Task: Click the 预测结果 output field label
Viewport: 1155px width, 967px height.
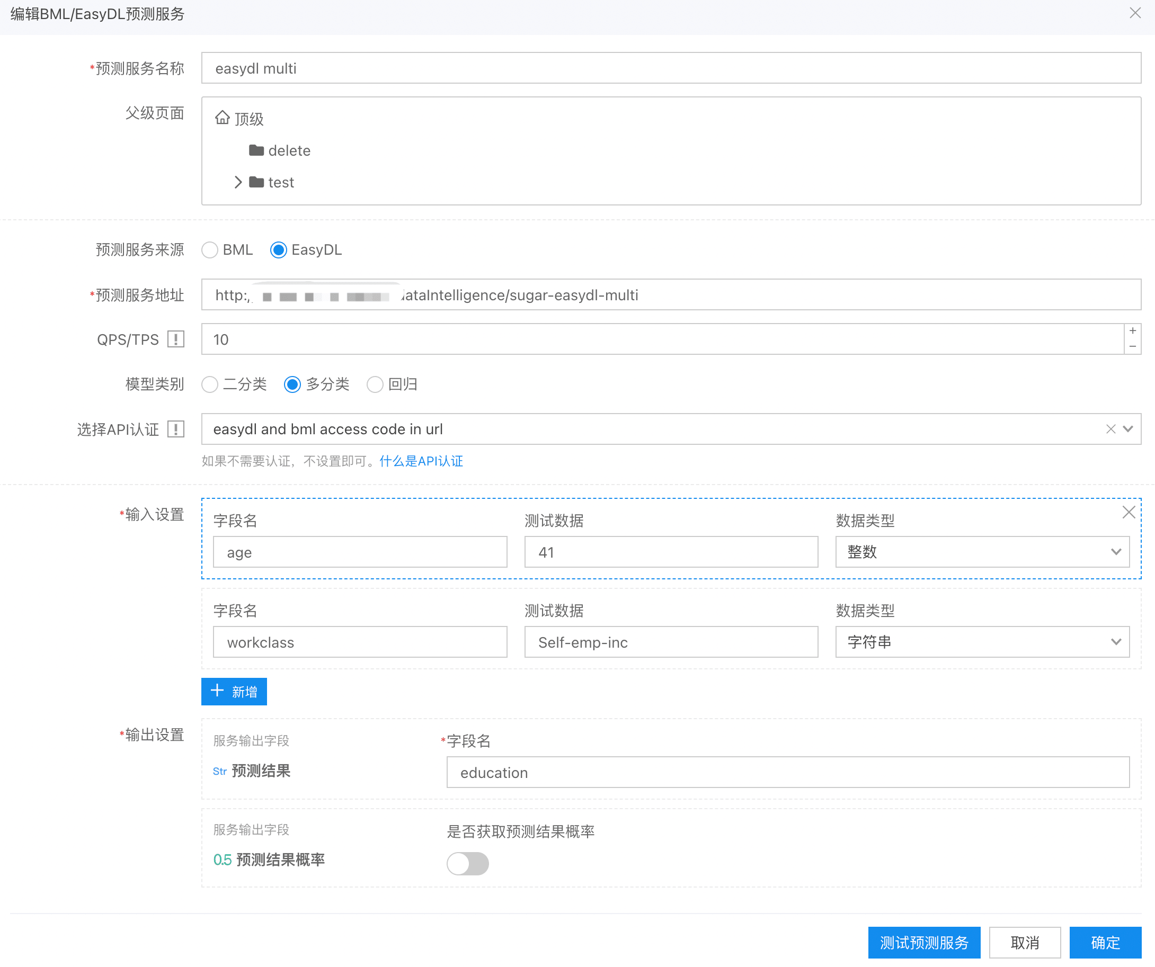Action: [261, 771]
